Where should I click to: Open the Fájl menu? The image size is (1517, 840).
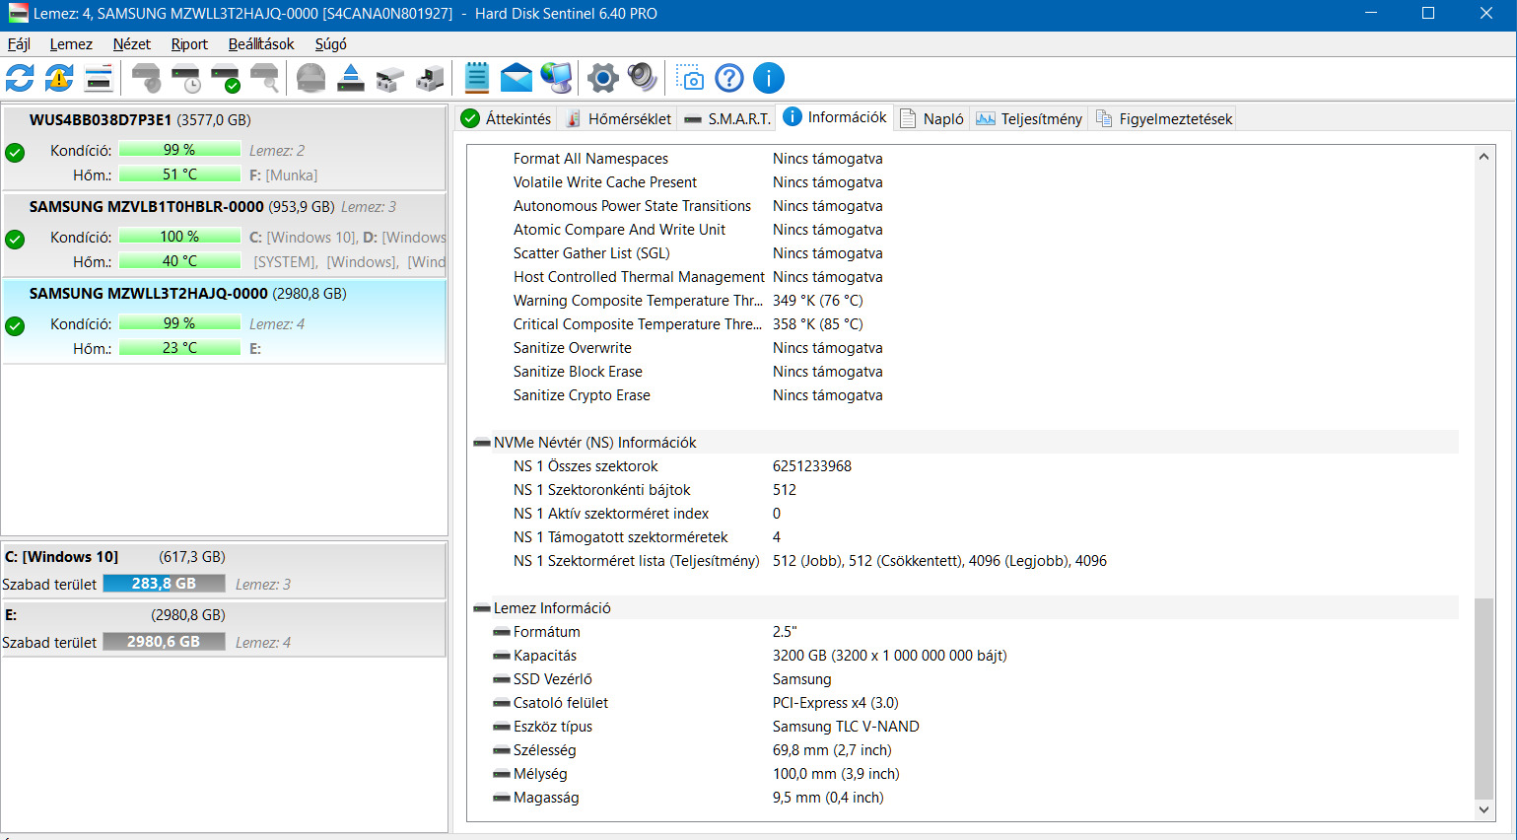click(19, 44)
